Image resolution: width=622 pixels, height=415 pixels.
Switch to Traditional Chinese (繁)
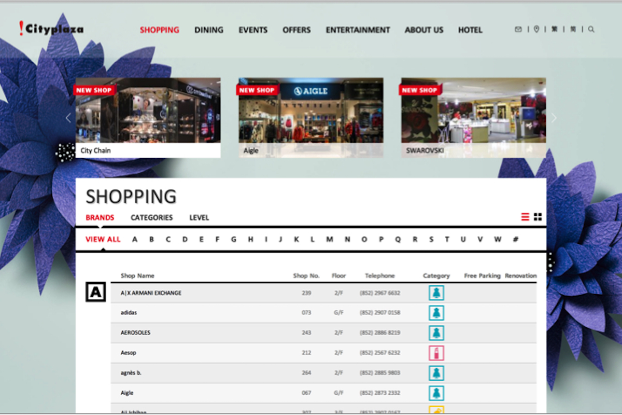tap(554, 30)
